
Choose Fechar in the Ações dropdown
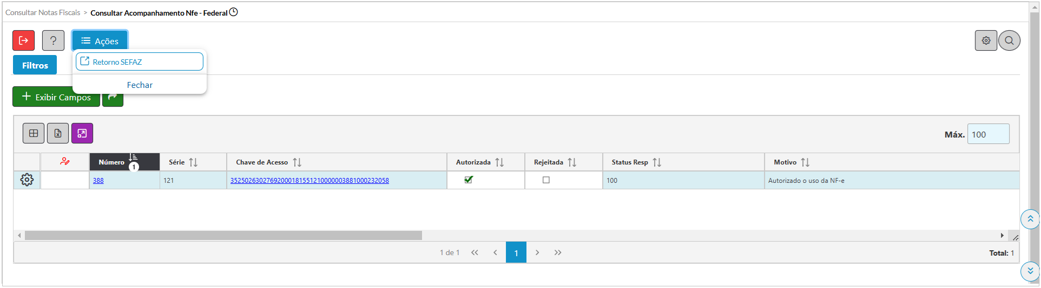(140, 85)
